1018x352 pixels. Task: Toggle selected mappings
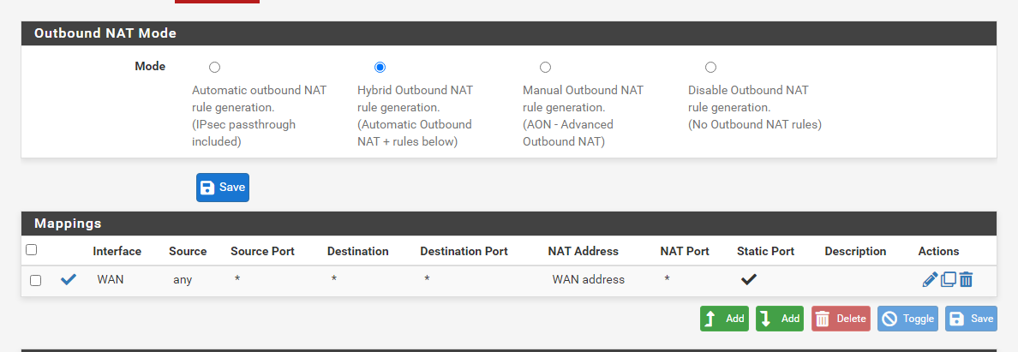tap(907, 319)
